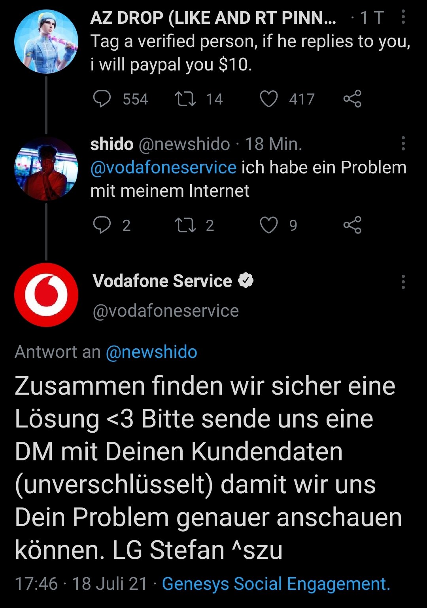Reply to the AZ DROP tweet
This screenshot has width=427, height=608.
click(x=102, y=99)
